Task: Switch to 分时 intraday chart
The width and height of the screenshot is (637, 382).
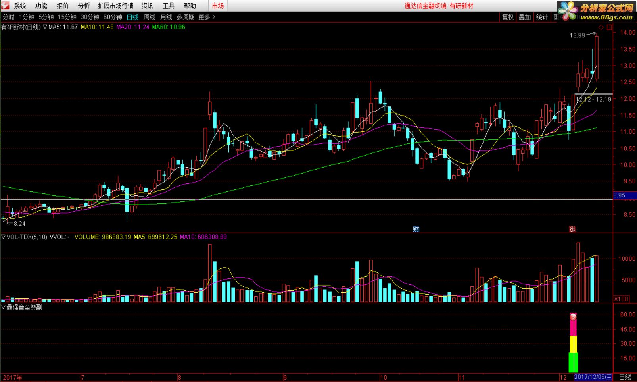Action: tap(8, 17)
